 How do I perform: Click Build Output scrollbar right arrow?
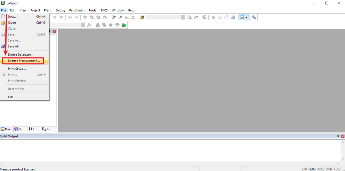point(338,164)
